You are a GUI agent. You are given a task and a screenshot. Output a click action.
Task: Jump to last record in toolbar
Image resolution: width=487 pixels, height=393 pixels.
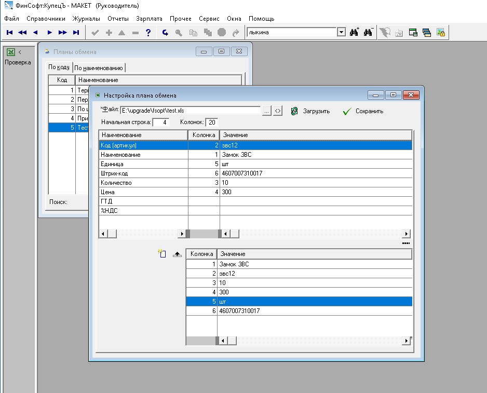76,32
